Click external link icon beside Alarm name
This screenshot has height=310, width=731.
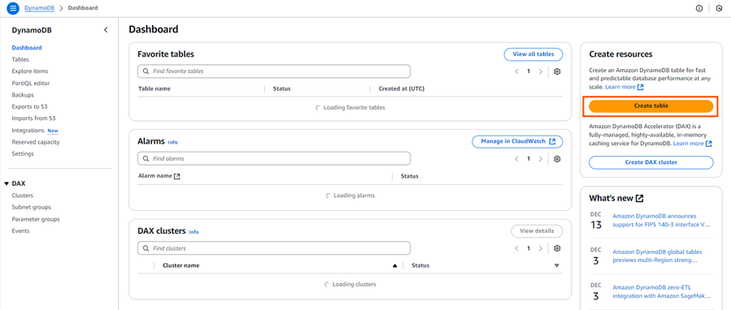(176, 176)
